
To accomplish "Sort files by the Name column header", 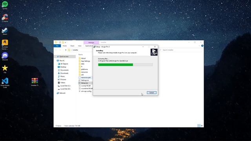I will [x=80, y=54].
